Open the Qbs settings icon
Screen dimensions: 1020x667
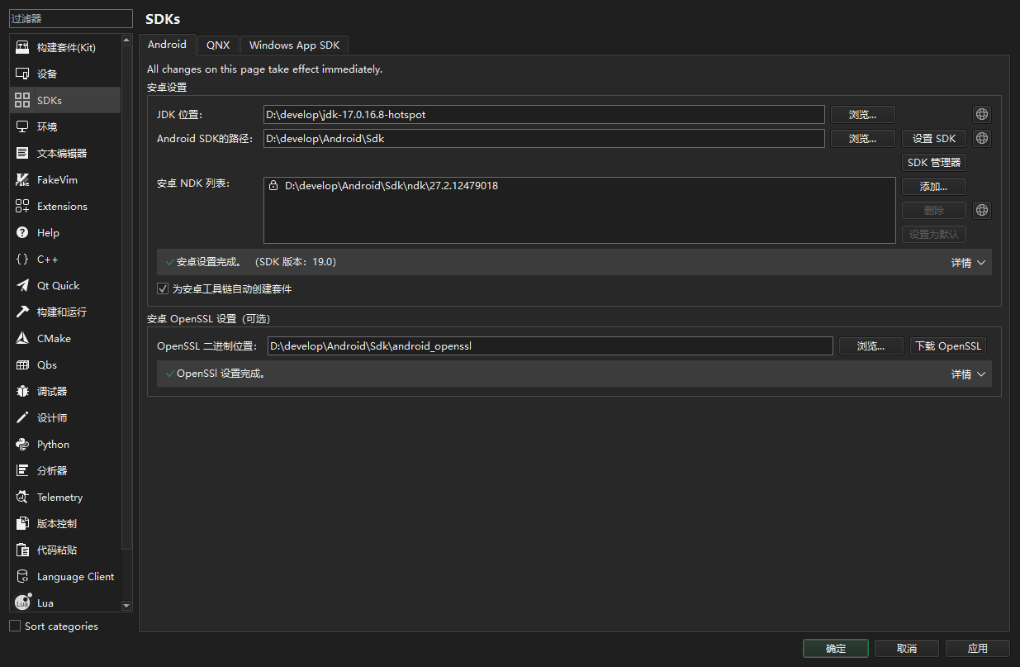click(x=22, y=364)
